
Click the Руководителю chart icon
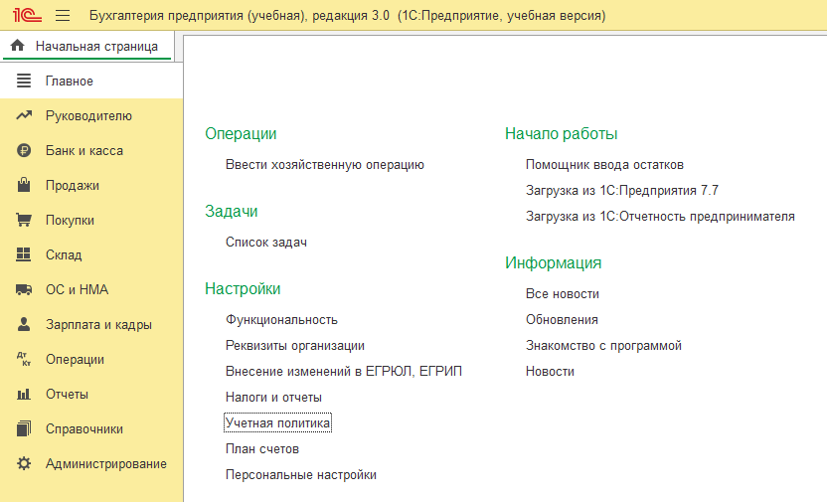point(24,115)
